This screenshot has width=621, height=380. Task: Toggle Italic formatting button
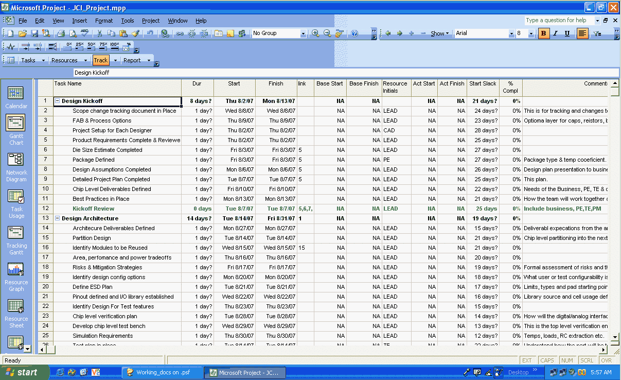coord(555,33)
